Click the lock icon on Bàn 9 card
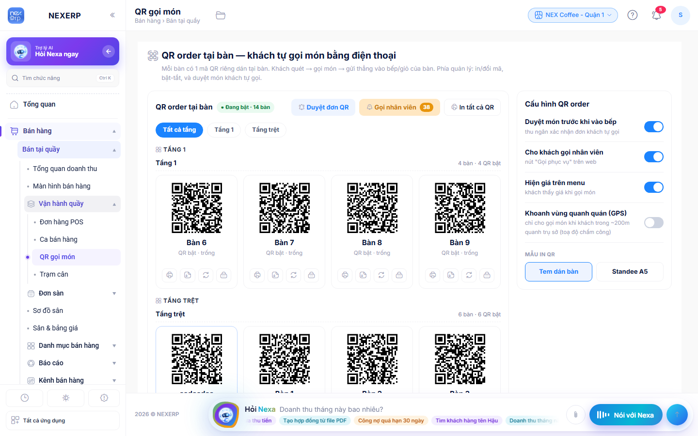The image size is (698, 436). [x=487, y=275]
